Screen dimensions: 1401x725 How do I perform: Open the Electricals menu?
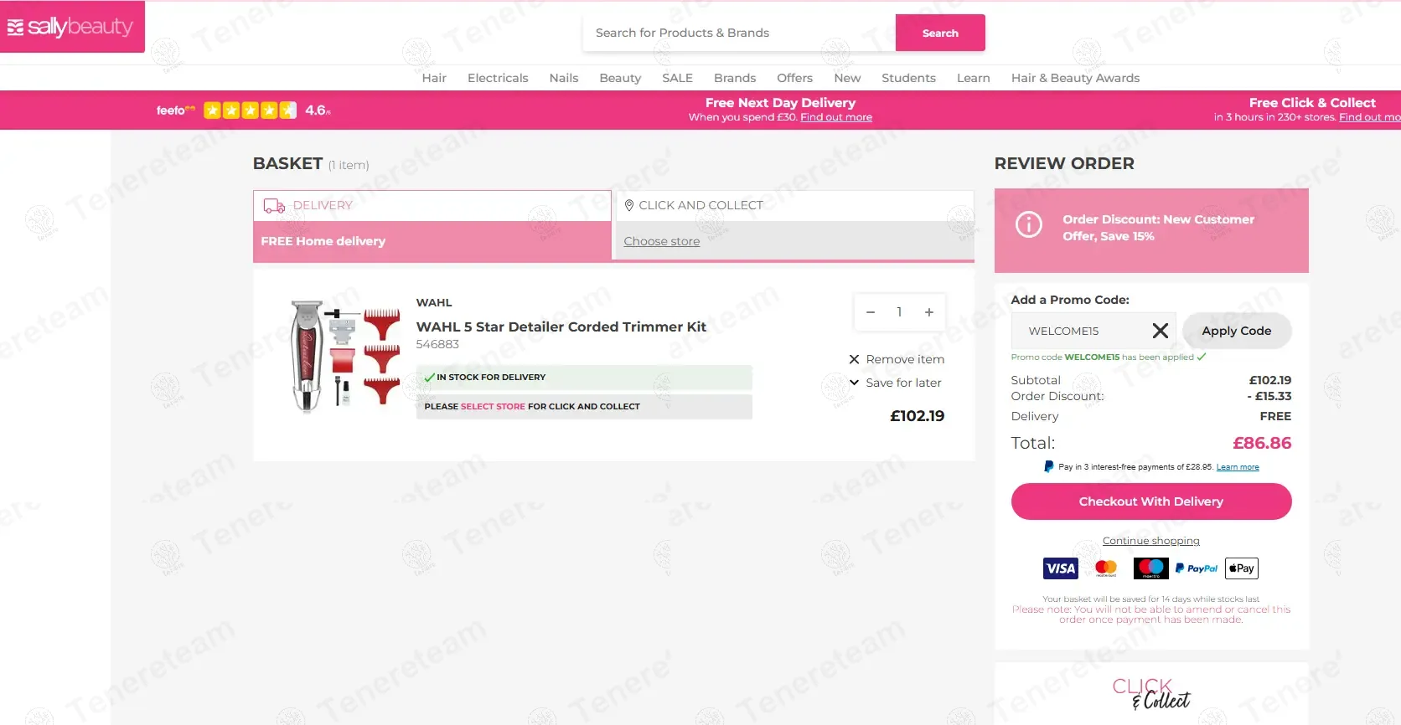point(498,78)
